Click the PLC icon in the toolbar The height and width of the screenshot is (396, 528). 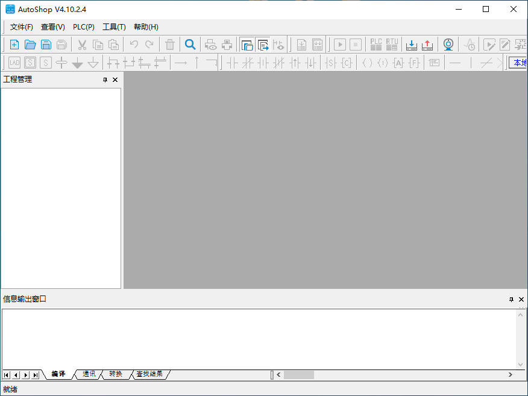[376, 45]
